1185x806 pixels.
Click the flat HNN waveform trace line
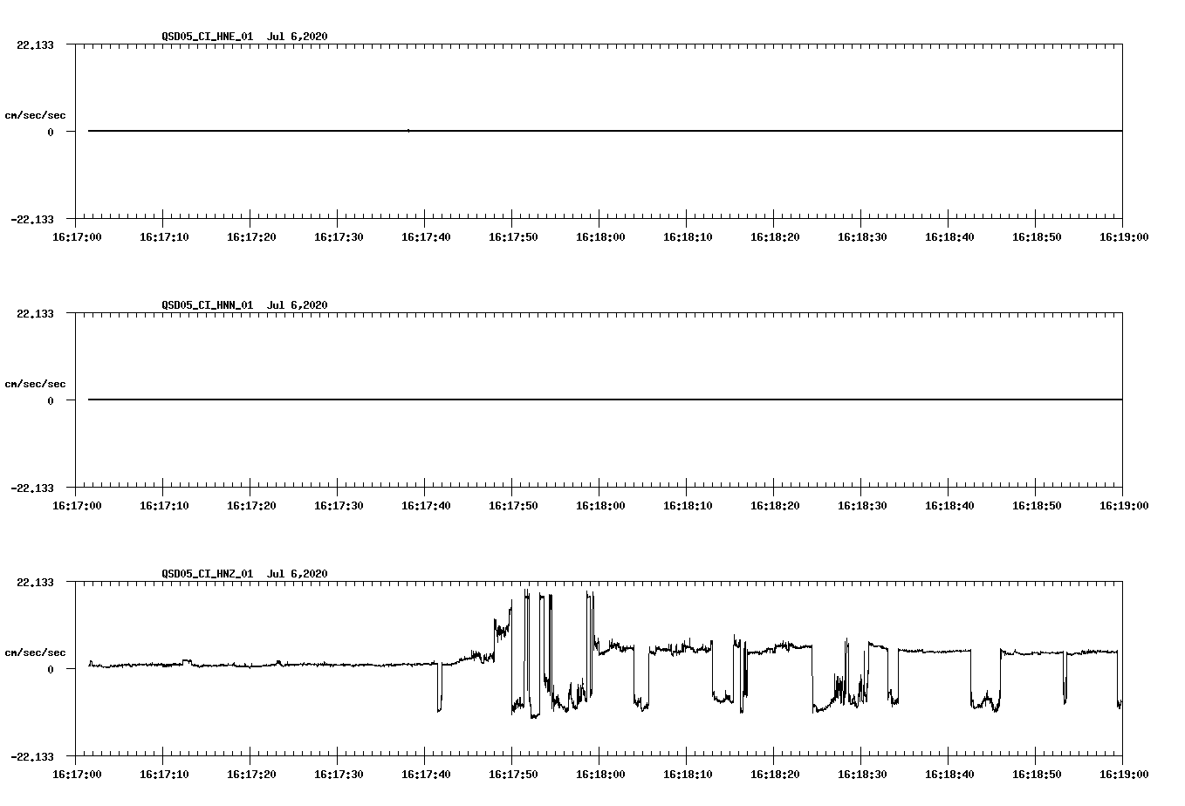click(606, 400)
